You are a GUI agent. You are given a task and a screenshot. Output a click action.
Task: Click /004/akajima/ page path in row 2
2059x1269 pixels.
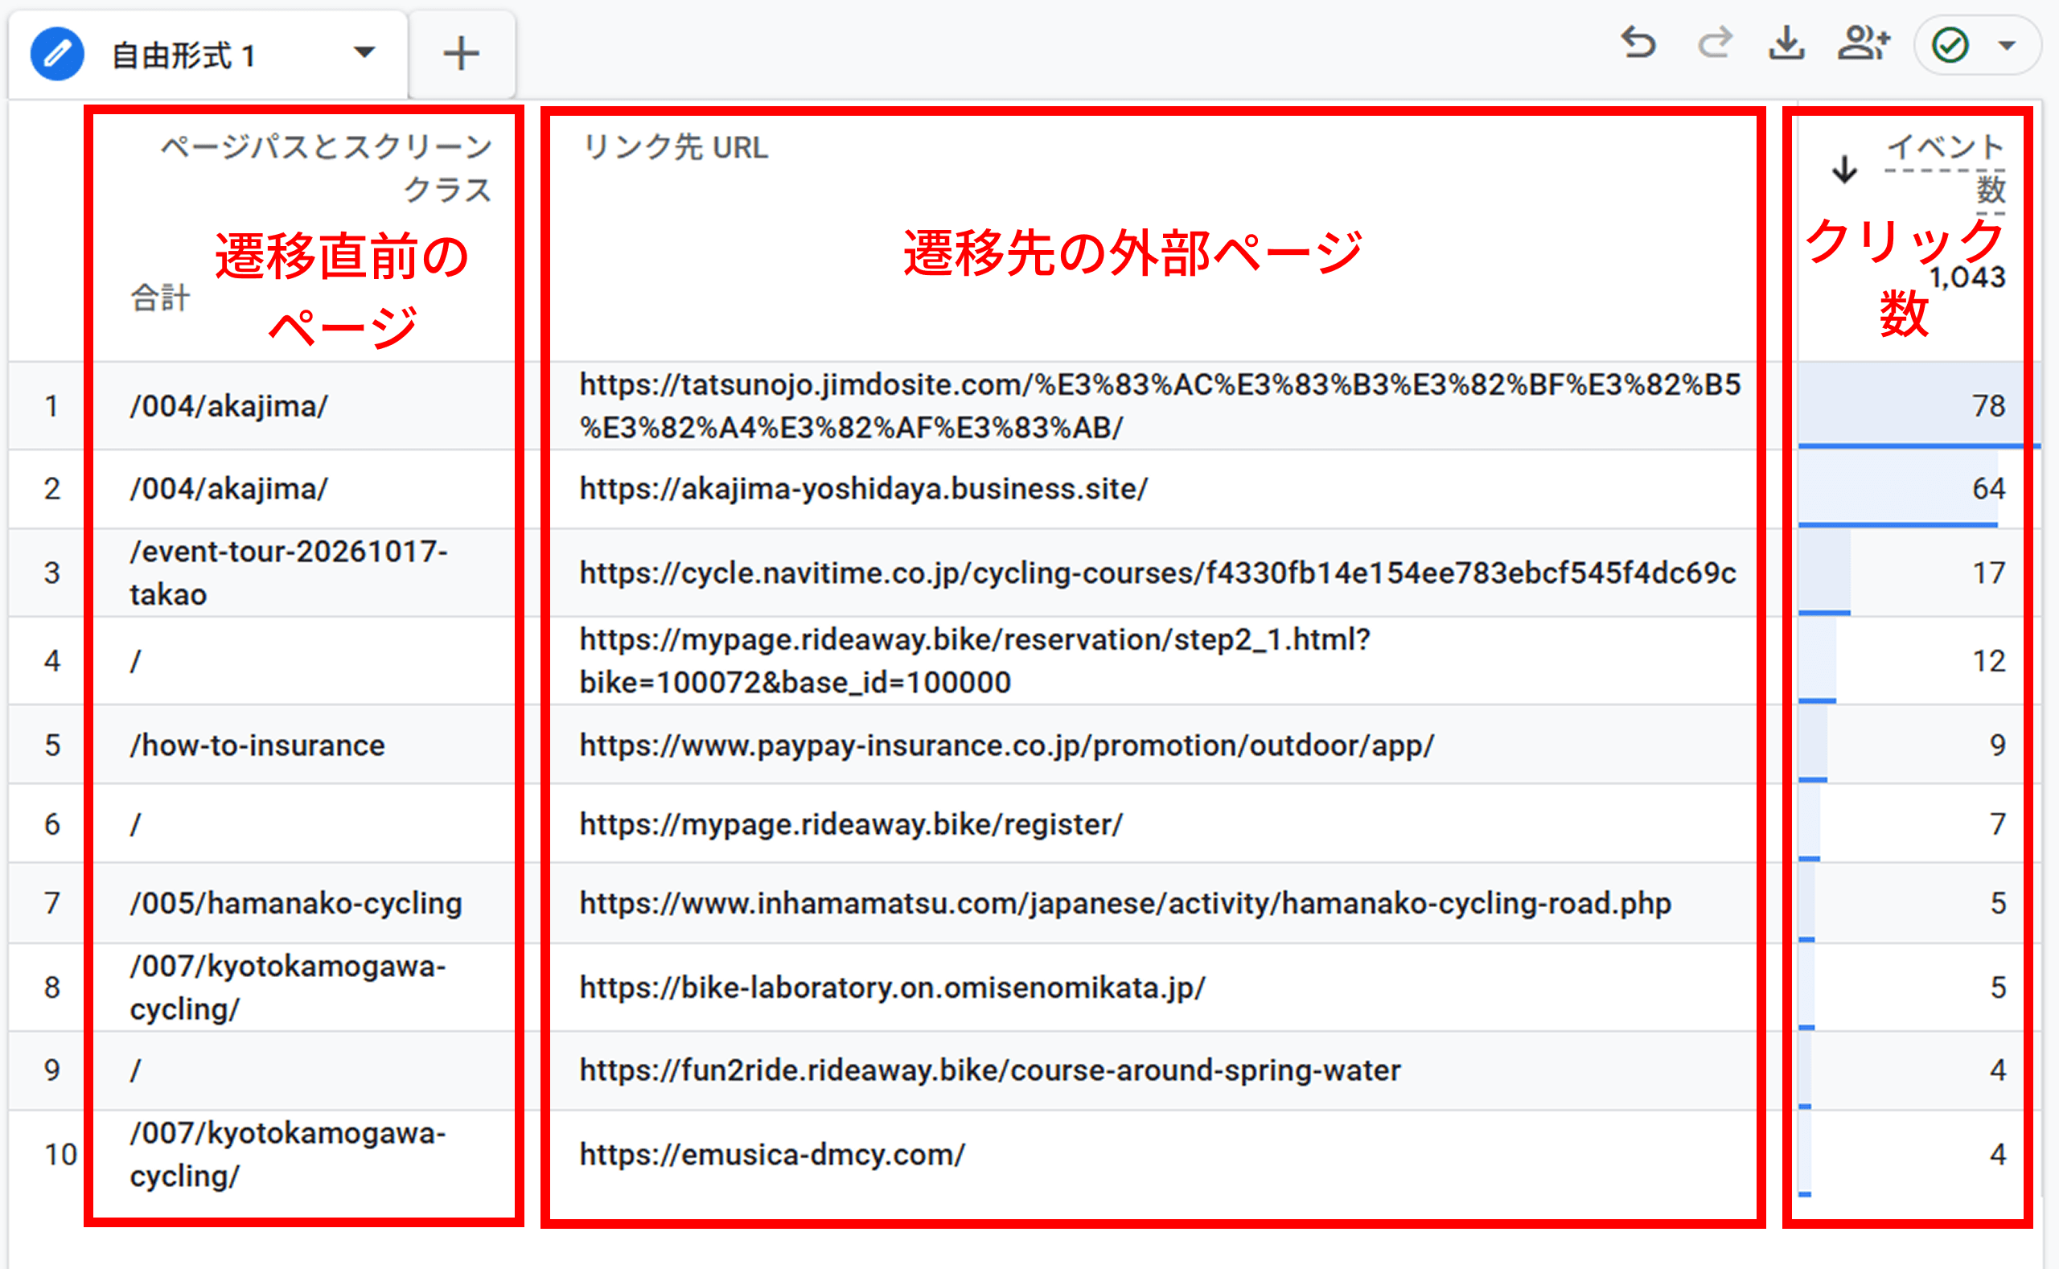(x=228, y=488)
